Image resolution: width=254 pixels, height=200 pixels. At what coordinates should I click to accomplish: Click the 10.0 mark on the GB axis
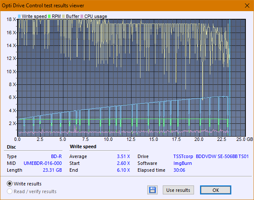tap(108, 139)
